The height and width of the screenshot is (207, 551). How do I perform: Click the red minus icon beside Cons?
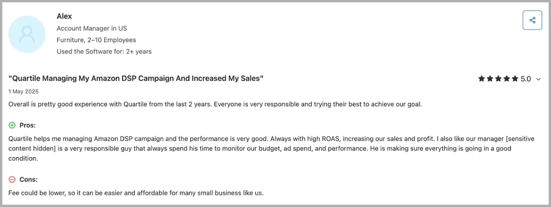[x=12, y=179]
